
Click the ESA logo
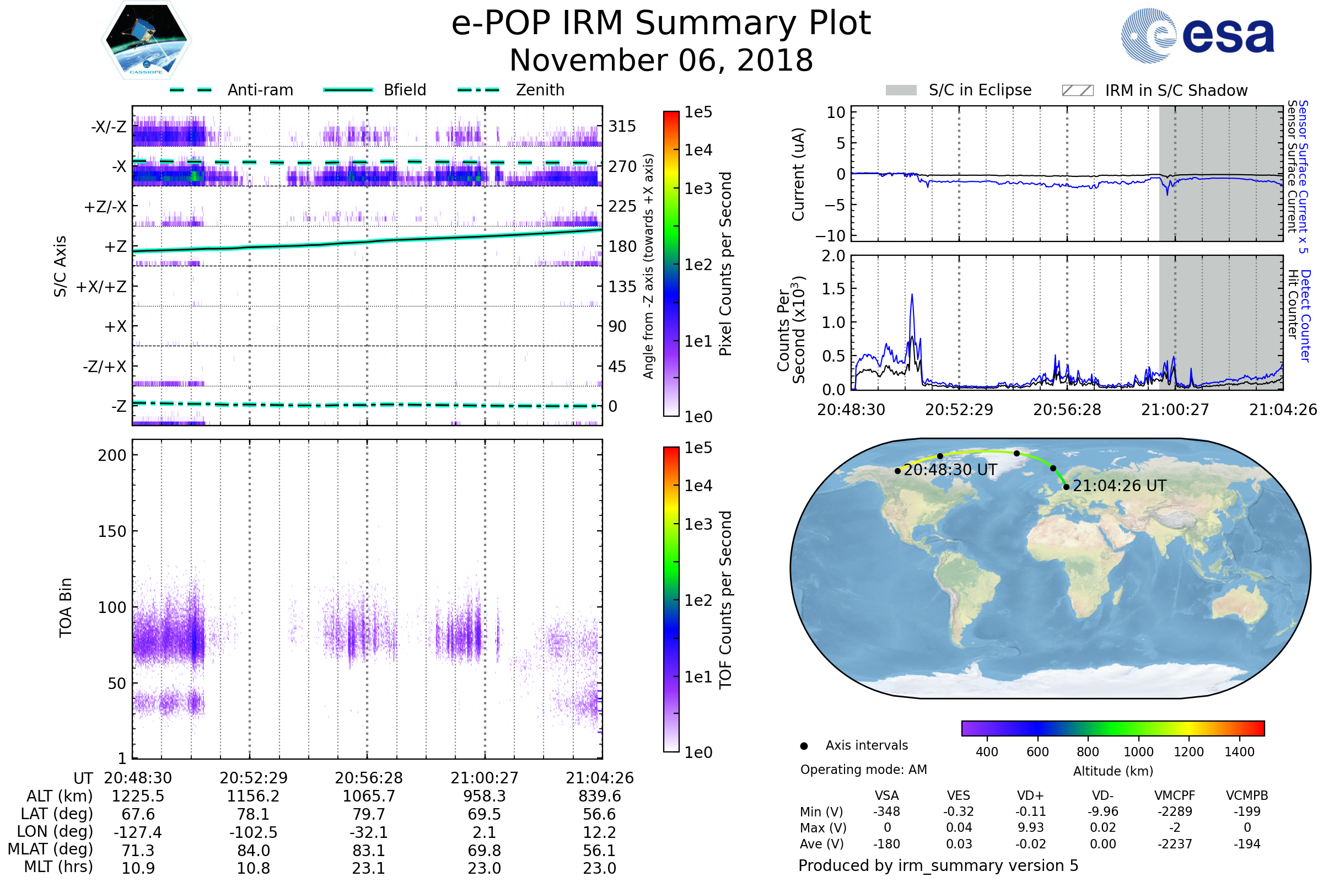[1197, 36]
